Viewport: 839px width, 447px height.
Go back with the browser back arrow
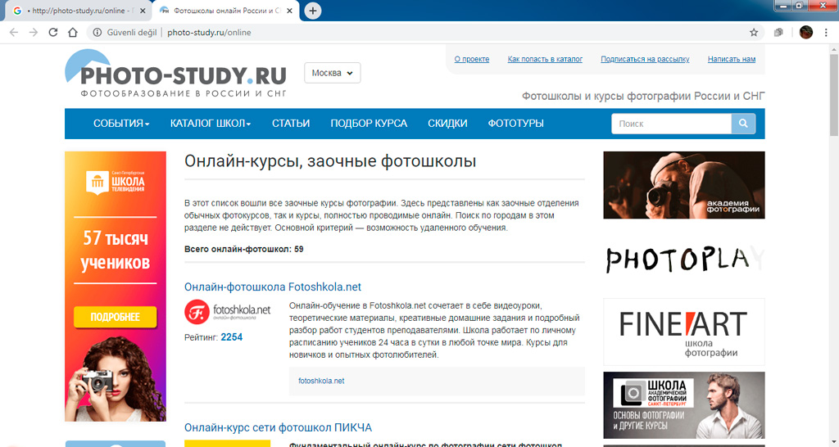14,33
